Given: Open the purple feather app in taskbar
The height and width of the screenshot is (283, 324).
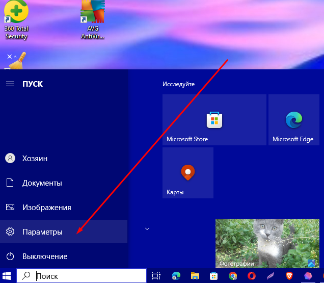Looking at the screenshot, I should [271, 276].
